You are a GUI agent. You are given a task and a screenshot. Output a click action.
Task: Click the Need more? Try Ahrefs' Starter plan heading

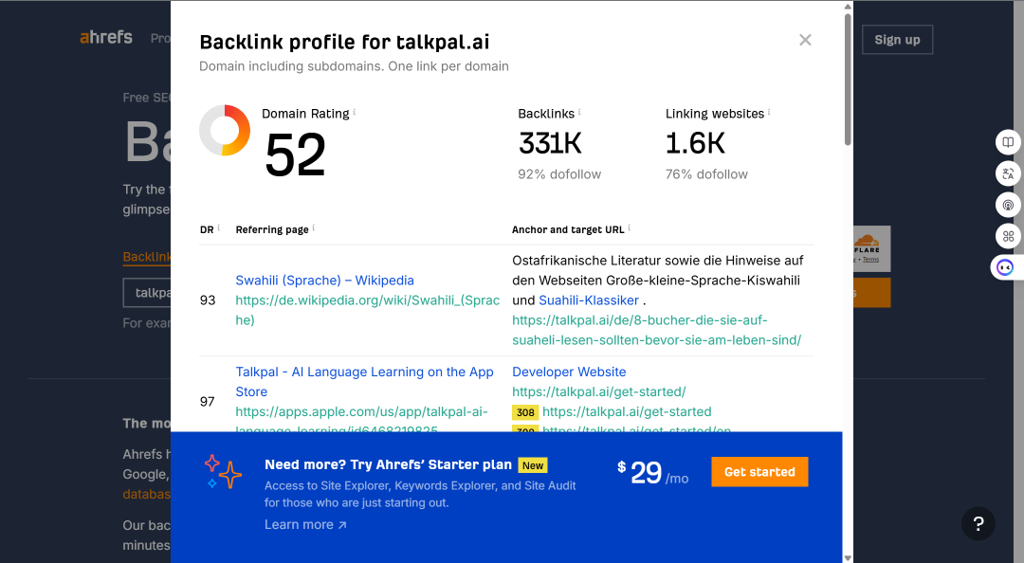388,465
